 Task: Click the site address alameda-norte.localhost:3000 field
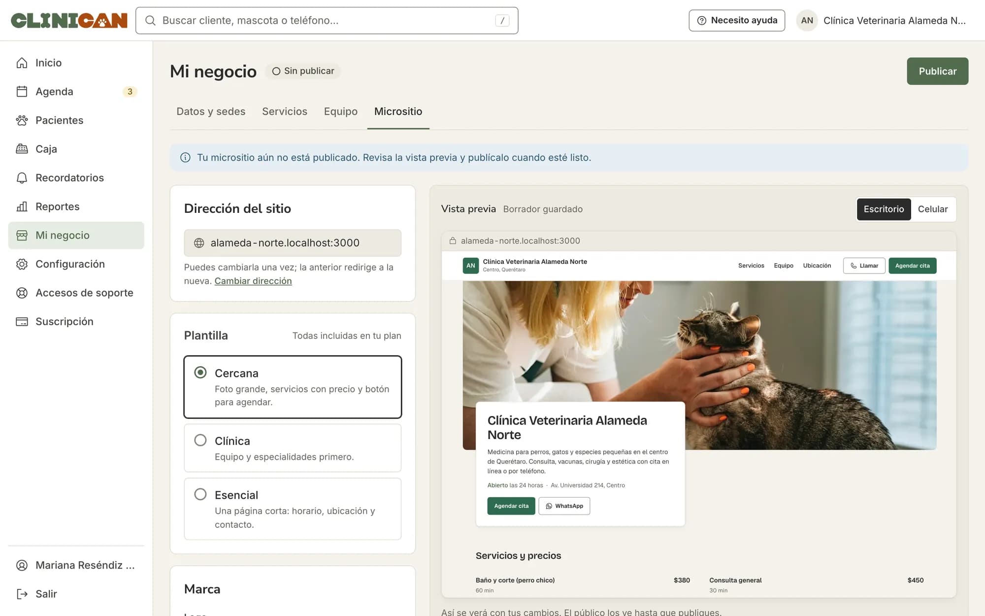pyautogui.click(x=293, y=243)
